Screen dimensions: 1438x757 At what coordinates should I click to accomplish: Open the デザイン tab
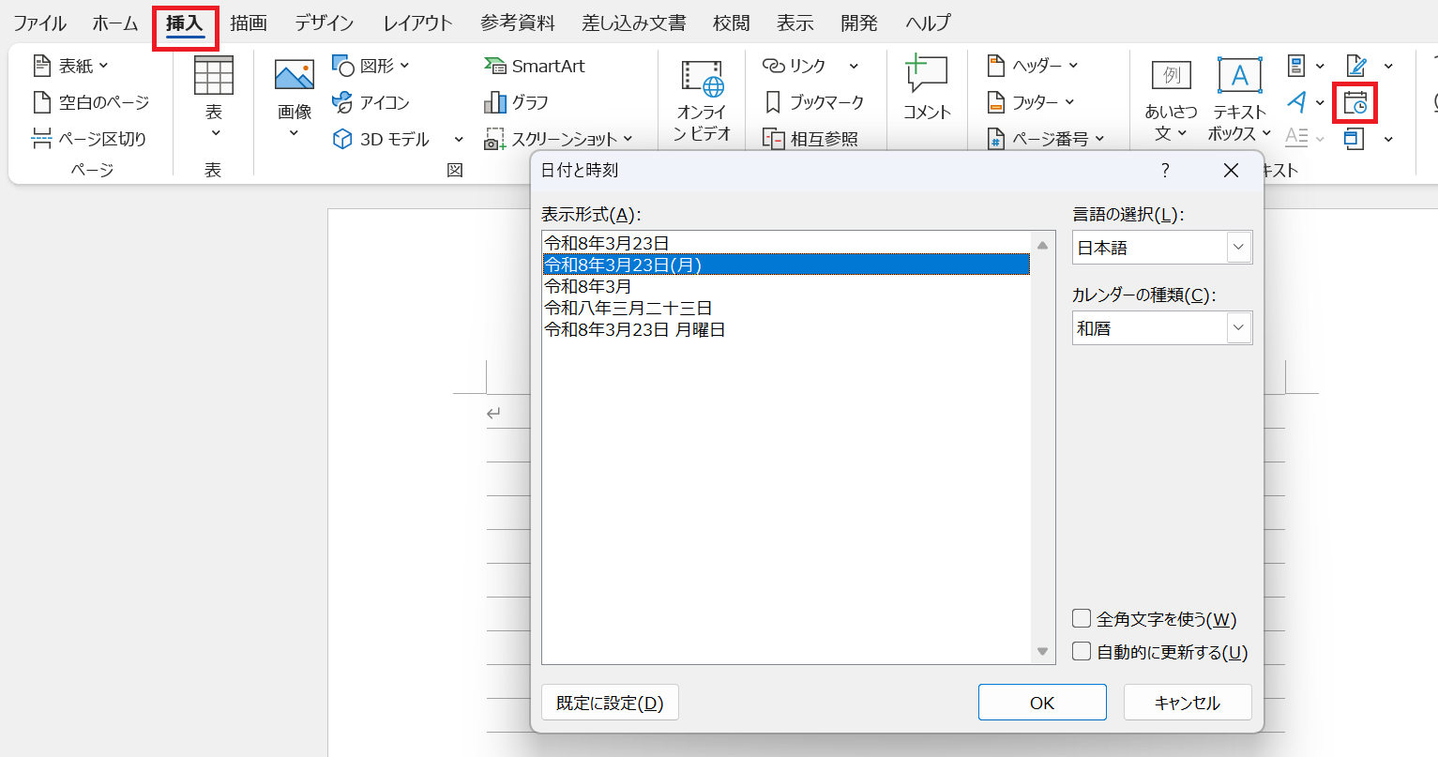(324, 23)
